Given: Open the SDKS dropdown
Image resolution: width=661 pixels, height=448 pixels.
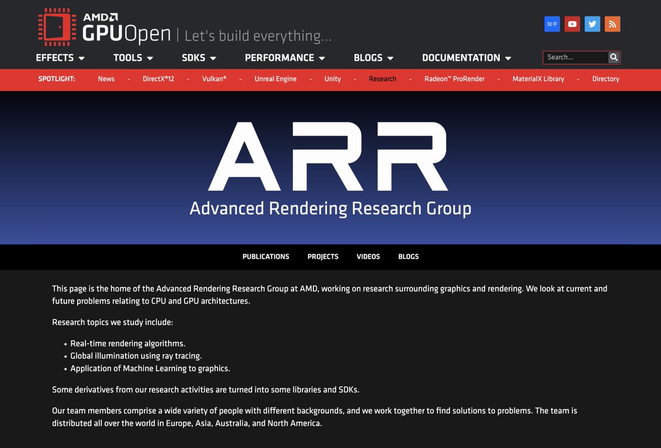Looking at the screenshot, I should pyautogui.click(x=198, y=57).
